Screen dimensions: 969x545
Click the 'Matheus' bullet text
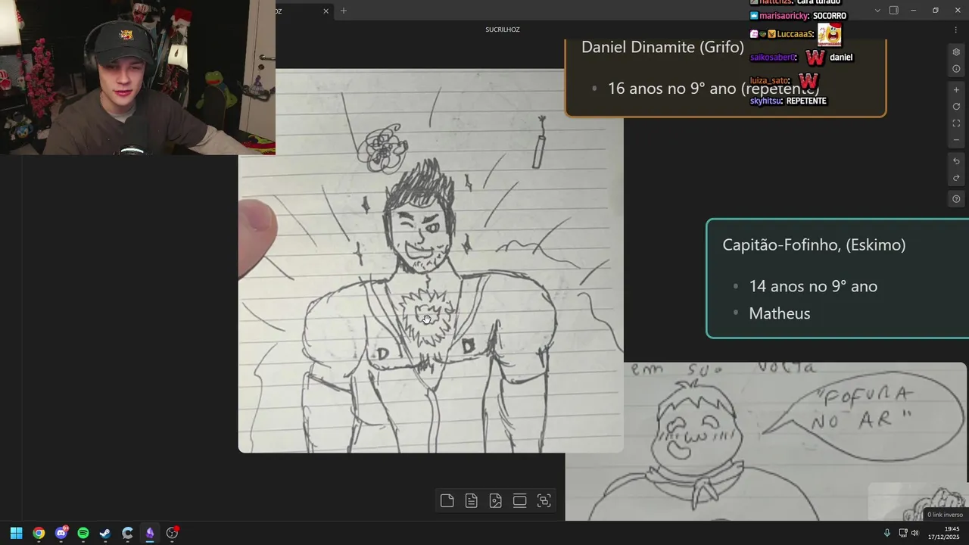click(x=779, y=313)
